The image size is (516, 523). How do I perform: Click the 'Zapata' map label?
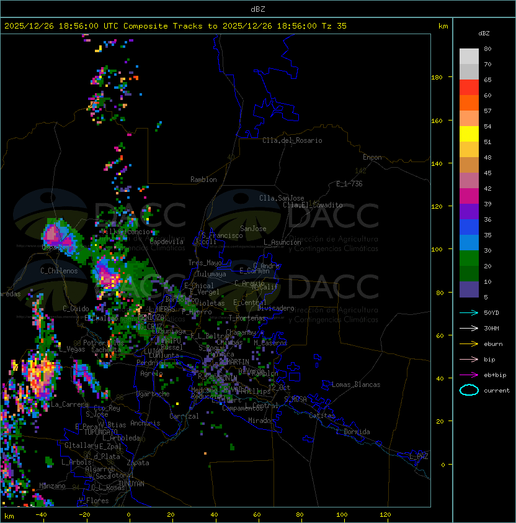coord(138,463)
